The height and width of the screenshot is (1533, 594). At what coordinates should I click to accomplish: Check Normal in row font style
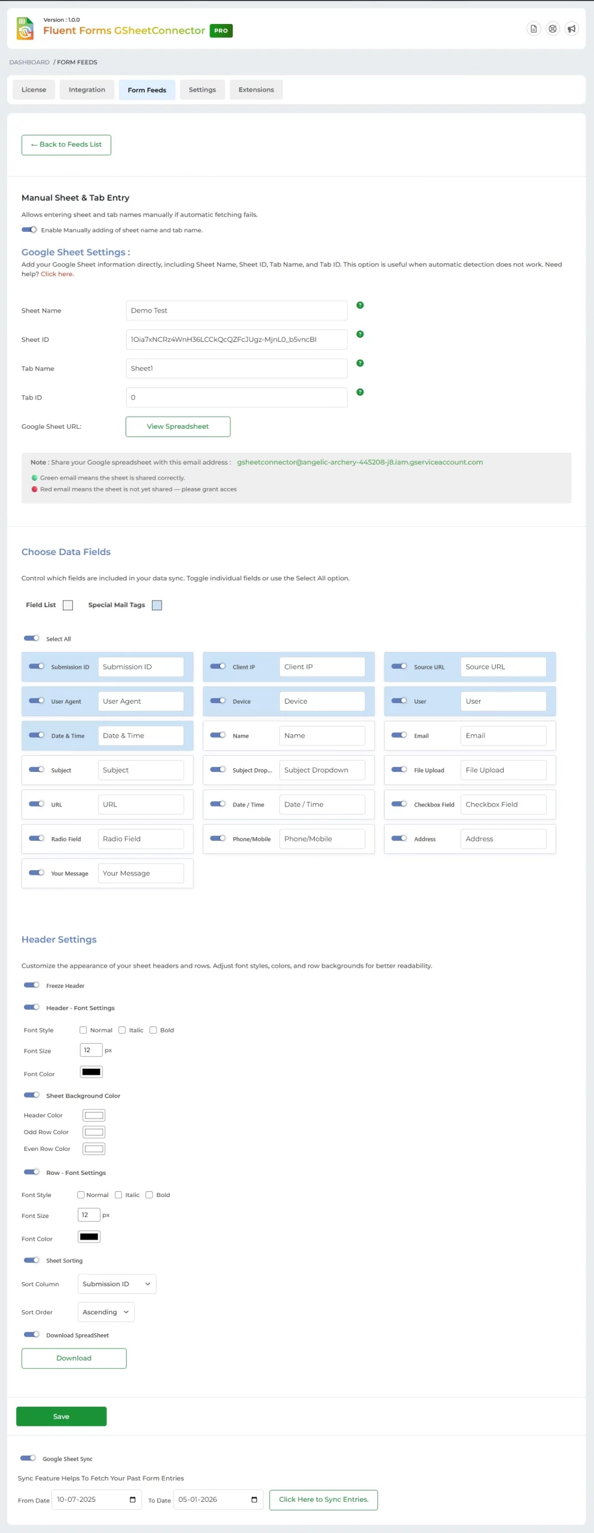[x=81, y=1195]
